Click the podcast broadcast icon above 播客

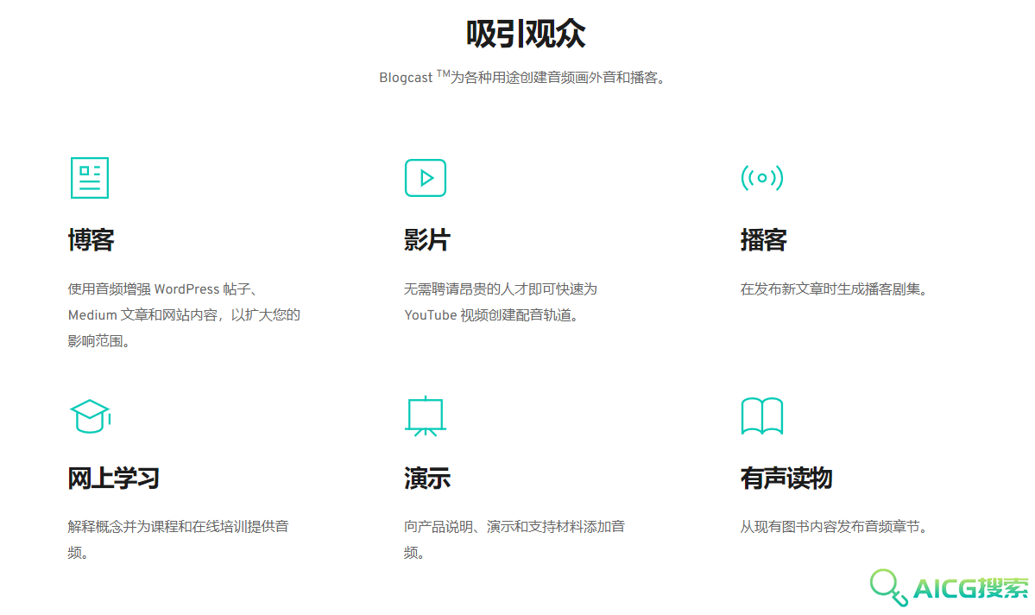(761, 178)
